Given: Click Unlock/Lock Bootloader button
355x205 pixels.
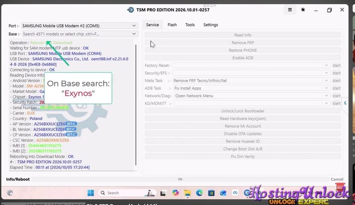Looking at the screenshot, I should pyautogui.click(x=243, y=111).
